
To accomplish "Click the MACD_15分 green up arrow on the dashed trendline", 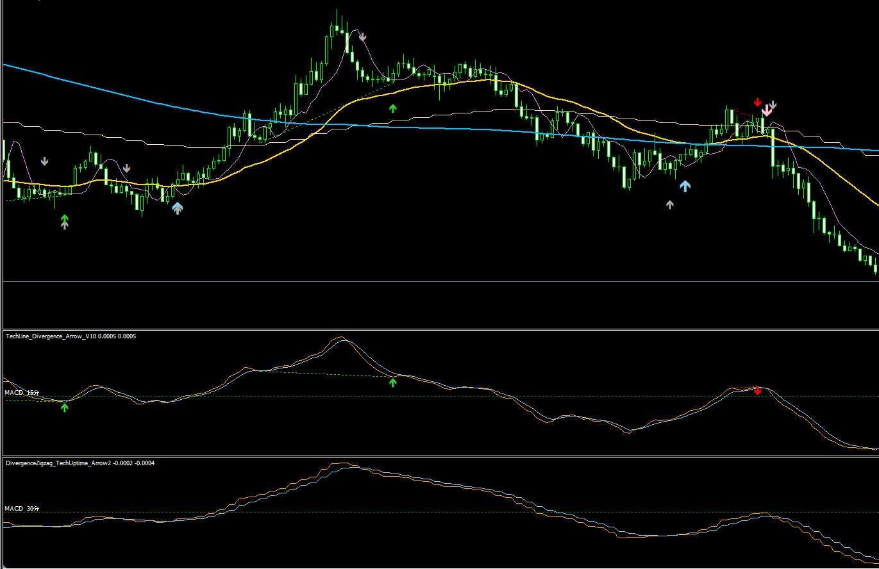I will tap(393, 383).
